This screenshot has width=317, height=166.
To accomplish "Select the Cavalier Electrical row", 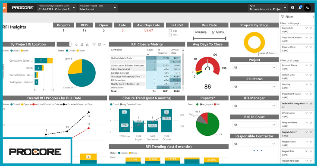I will pyautogui.click(x=145, y=73).
